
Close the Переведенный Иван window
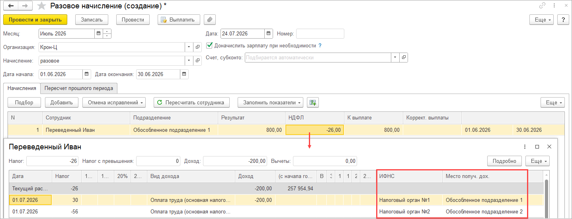coord(549,147)
